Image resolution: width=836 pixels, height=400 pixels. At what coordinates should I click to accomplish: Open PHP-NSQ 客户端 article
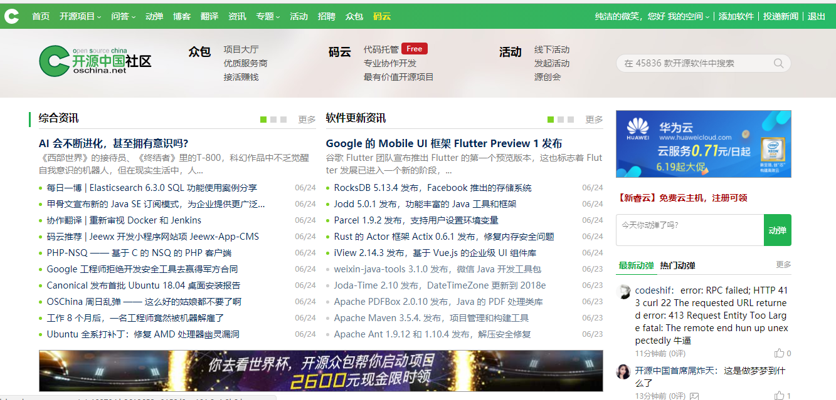click(x=139, y=253)
